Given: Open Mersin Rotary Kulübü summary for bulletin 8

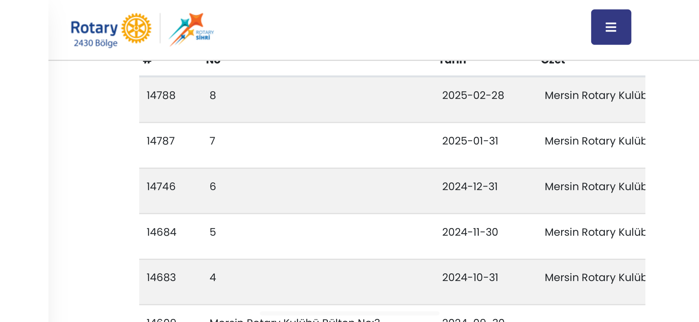Looking at the screenshot, I should [x=595, y=95].
